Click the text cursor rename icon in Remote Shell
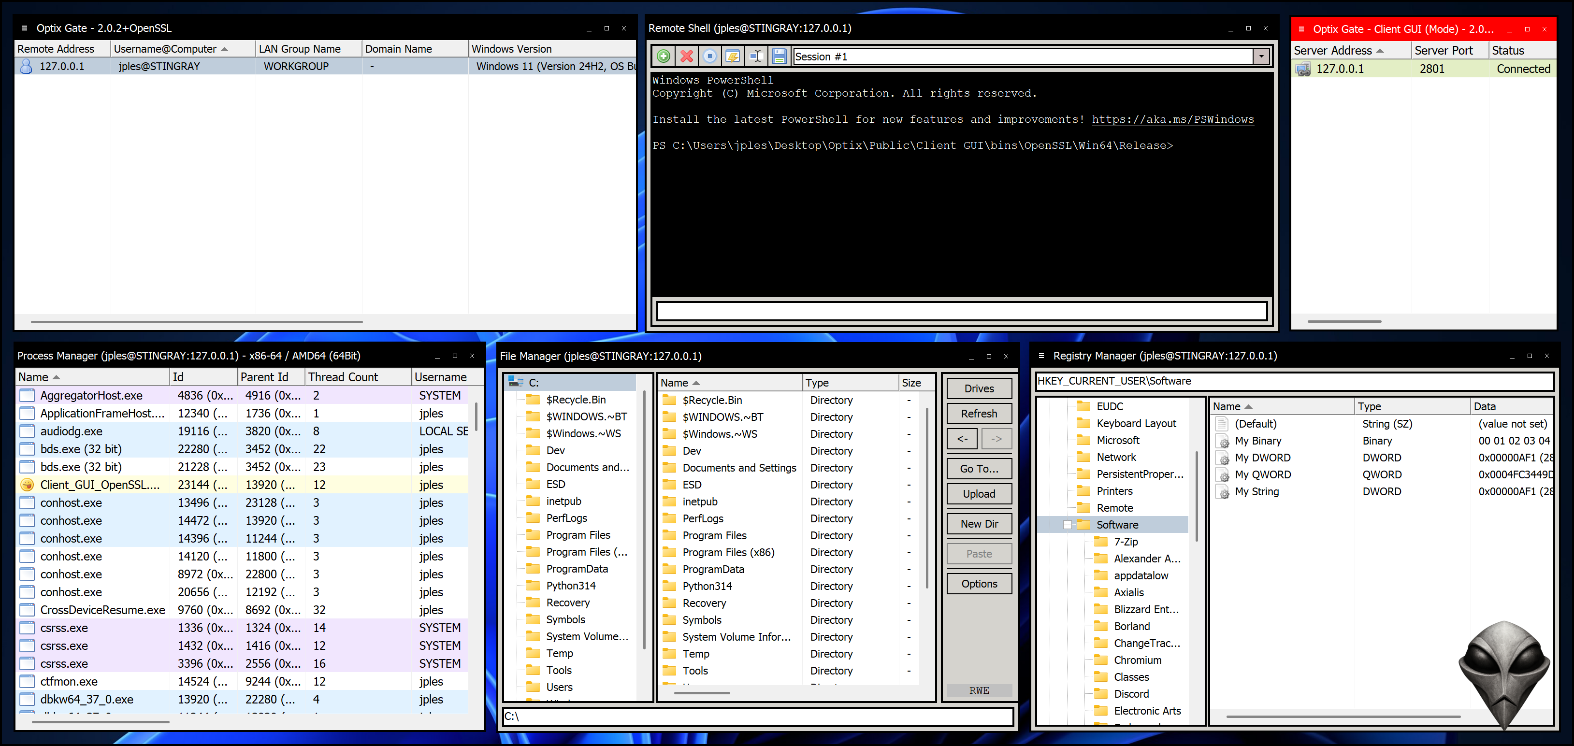The height and width of the screenshot is (746, 1574). coord(756,57)
